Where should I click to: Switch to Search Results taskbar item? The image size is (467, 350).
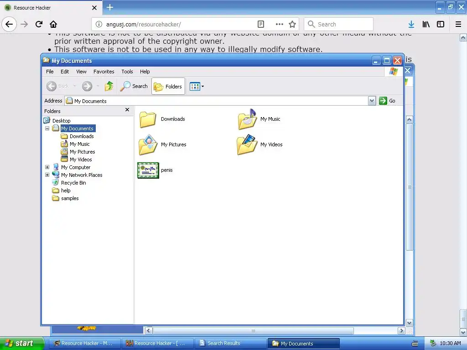[231, 343]
